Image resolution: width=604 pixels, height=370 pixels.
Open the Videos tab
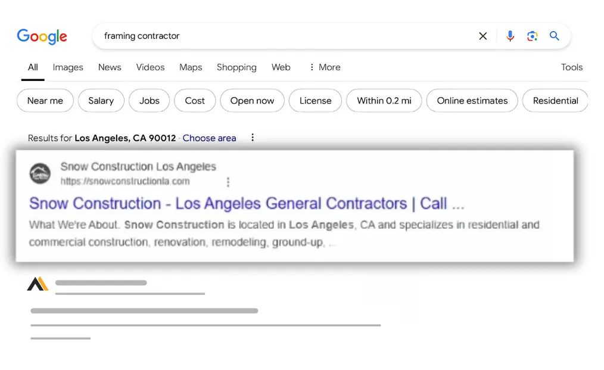pos(150,67)
